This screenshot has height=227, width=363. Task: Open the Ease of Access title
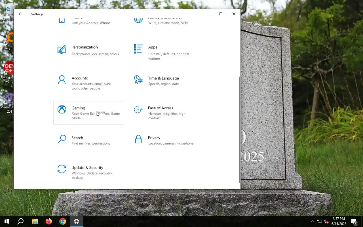pyautogui.click(x=161, y=108)
